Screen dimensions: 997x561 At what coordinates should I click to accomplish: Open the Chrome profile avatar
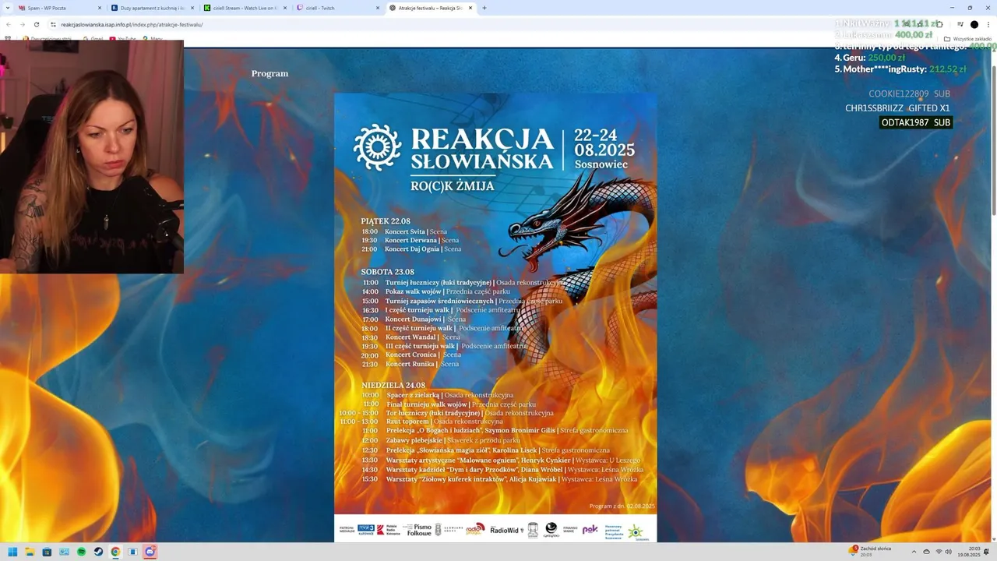point(974,24)
